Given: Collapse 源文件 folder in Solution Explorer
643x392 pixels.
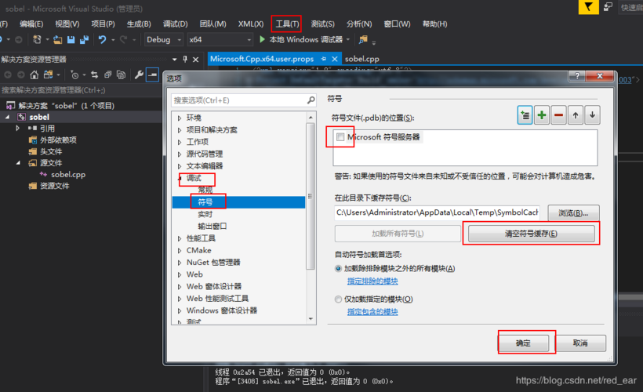Looking at the screenshot, I should (x=17, y=163).
